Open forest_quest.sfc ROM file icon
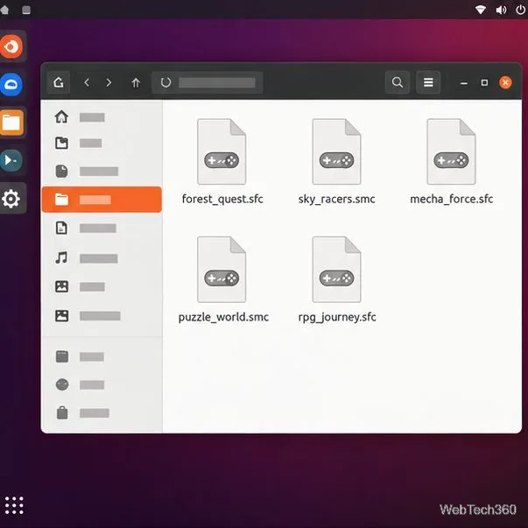 coord(222,151)
